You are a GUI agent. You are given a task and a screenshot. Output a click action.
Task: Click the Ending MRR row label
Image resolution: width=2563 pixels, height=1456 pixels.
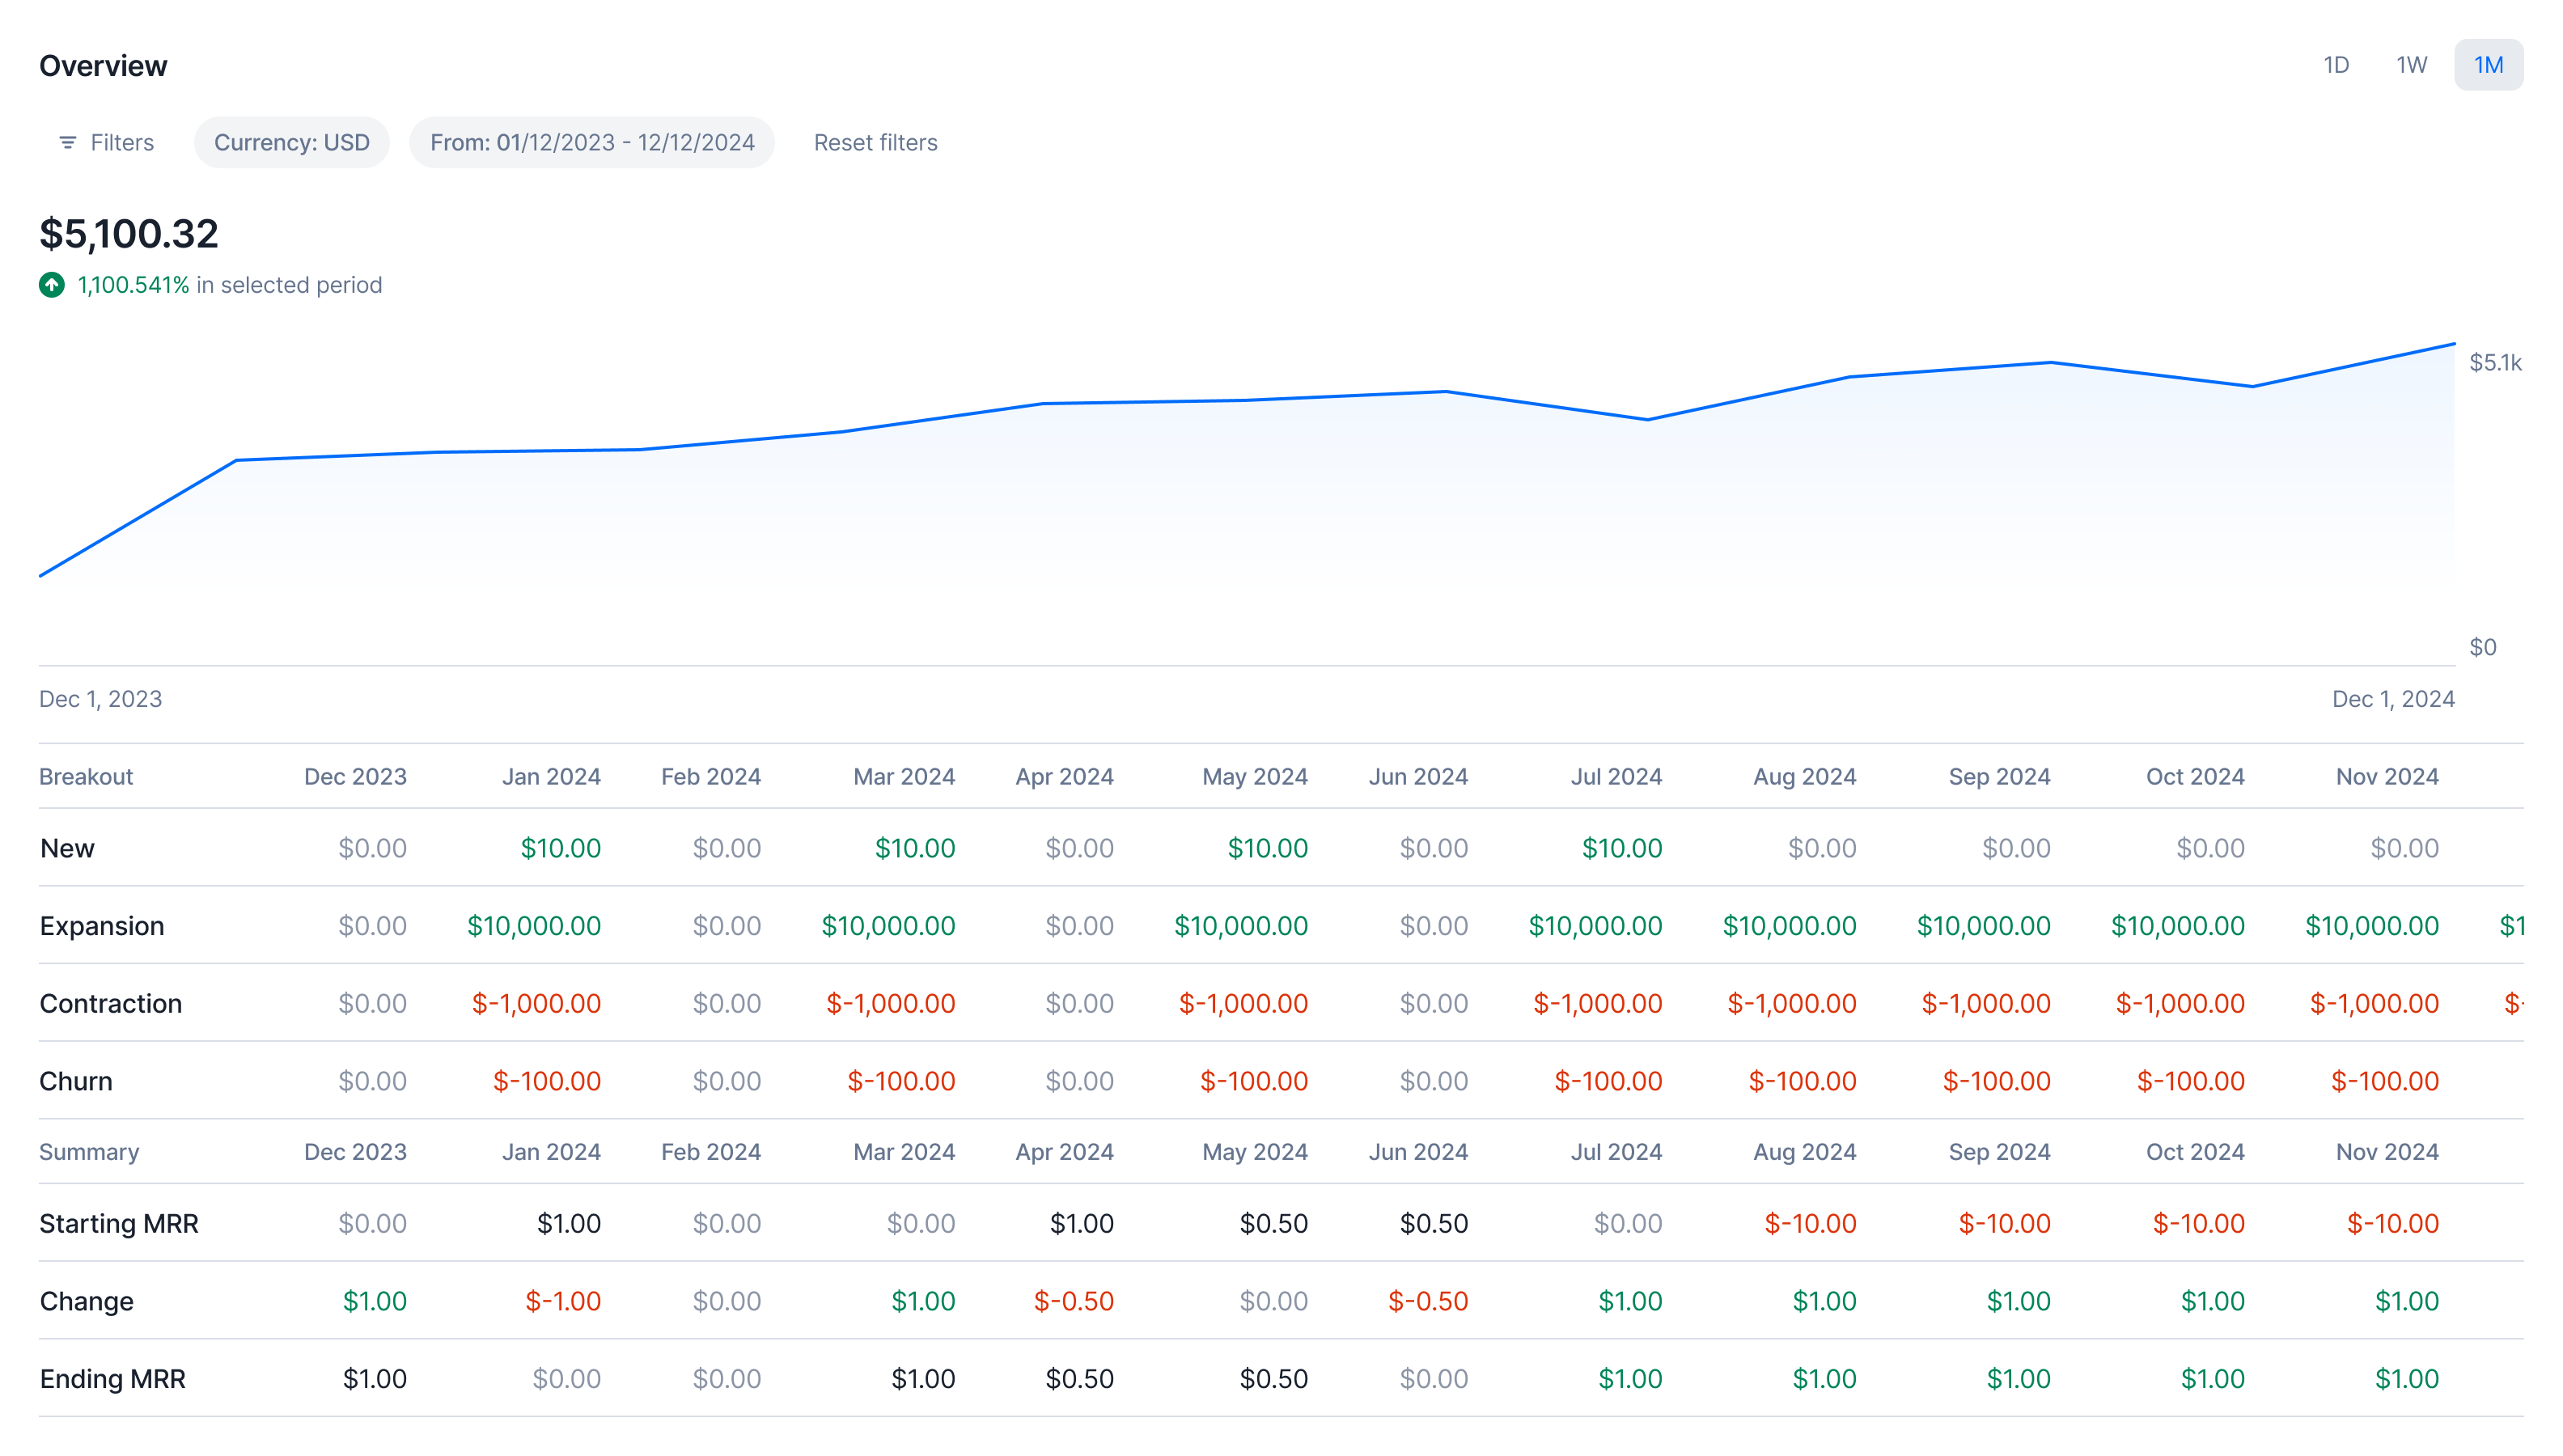coord(113,1379)
